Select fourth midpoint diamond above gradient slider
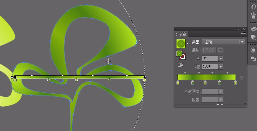257x131 pixels. pyautogui.click(x=228, y=73)
